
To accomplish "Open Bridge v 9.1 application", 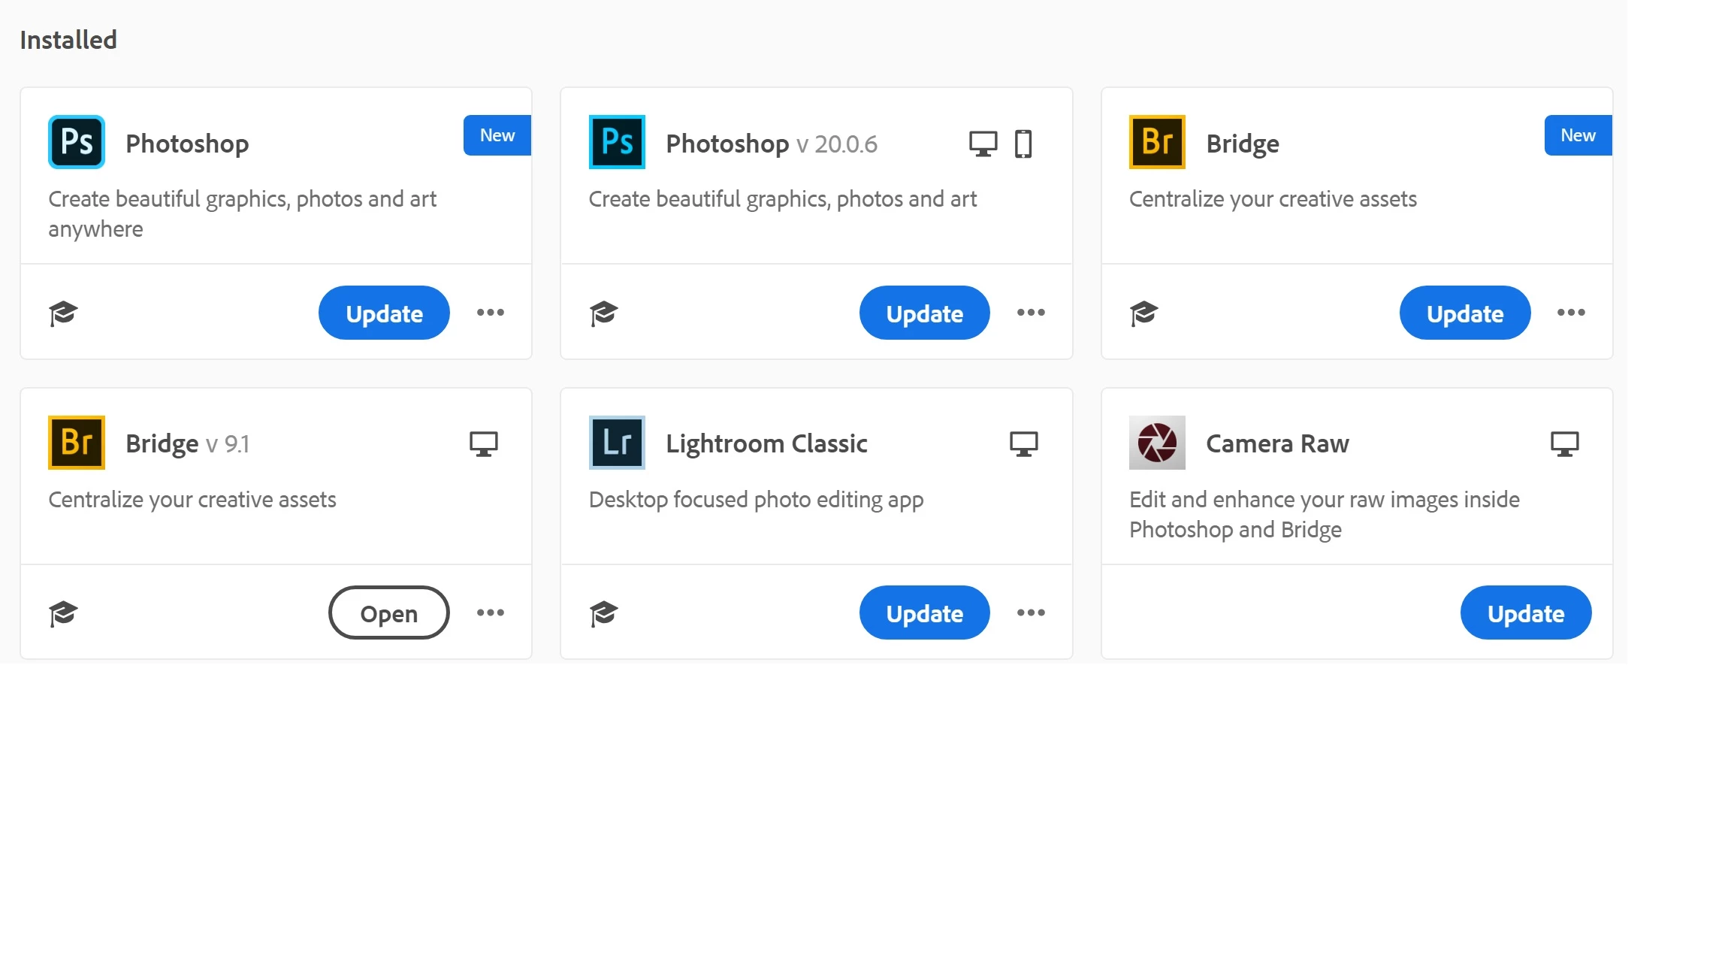I will coord(388,613).
